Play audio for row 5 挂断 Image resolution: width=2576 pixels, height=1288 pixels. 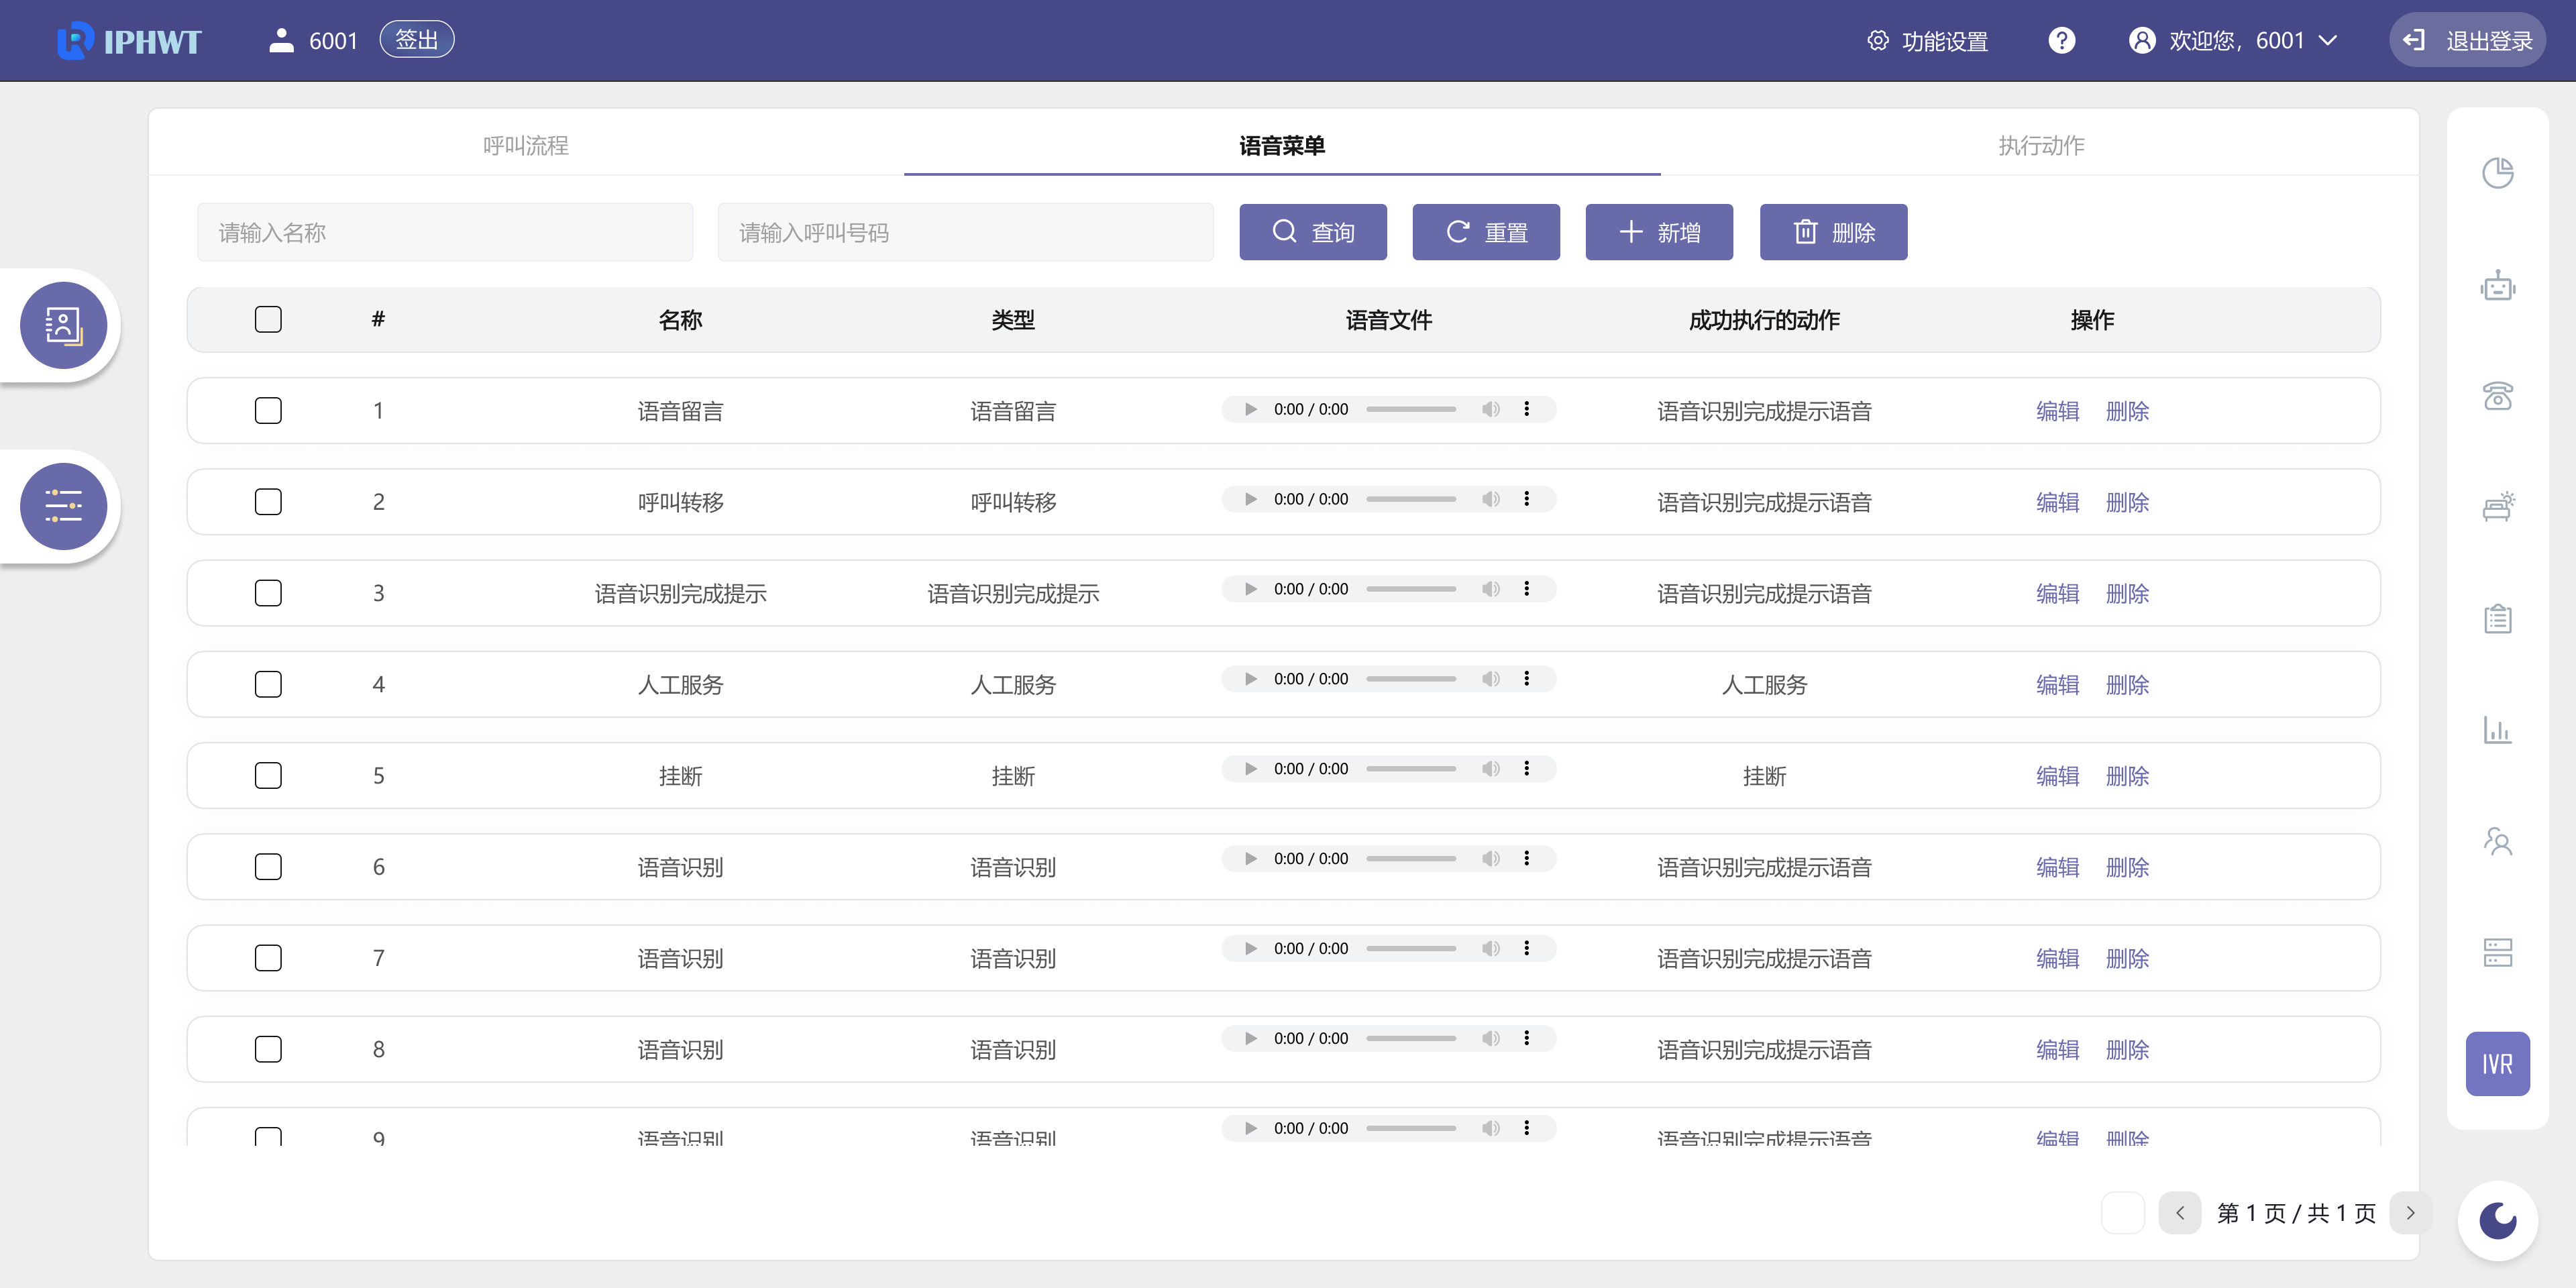coord(1250,769)
